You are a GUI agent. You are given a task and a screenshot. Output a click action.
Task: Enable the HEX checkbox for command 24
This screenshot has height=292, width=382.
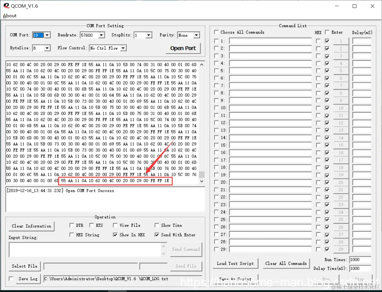click(x=318, y=212)
